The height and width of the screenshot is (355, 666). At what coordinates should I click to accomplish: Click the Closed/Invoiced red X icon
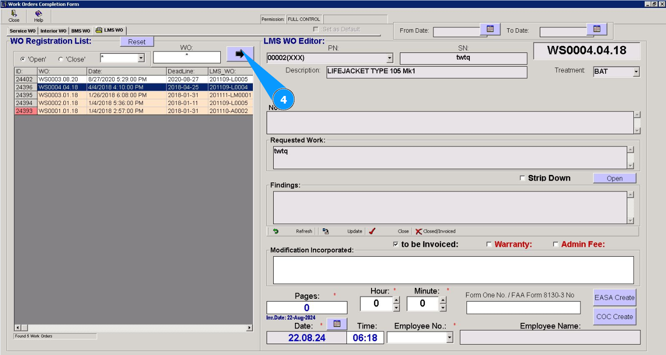point(418,231)
